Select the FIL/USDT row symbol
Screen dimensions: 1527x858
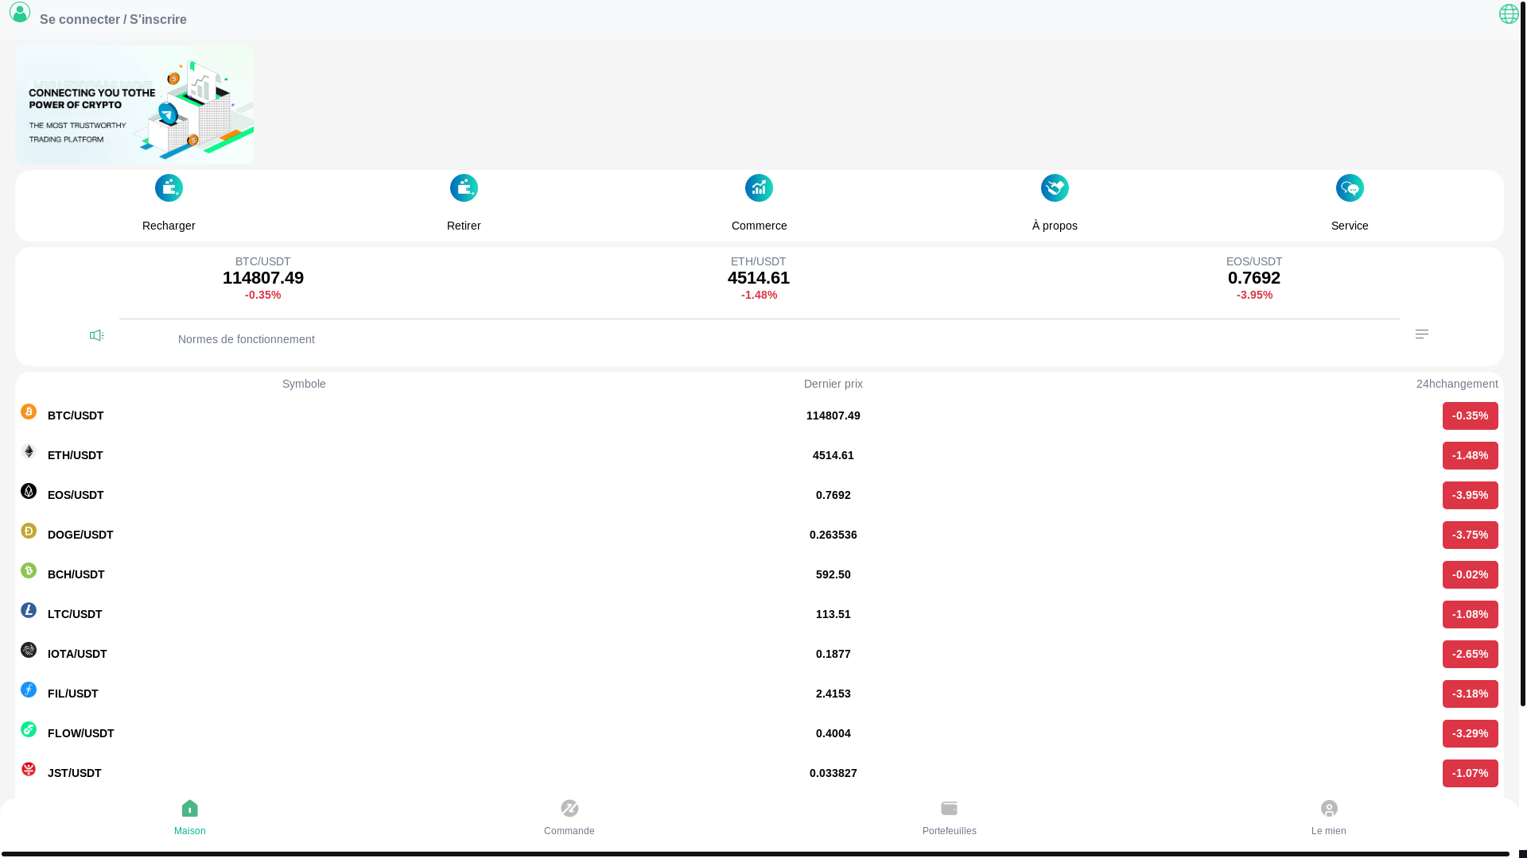(73, 694)
